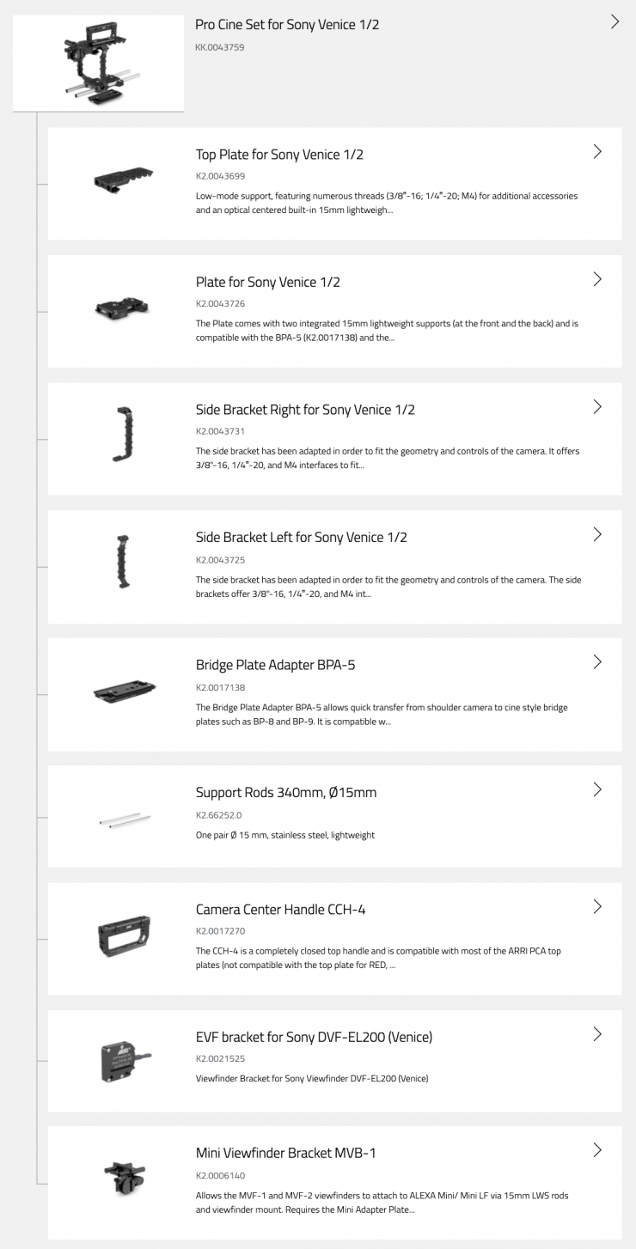636x1249 pixels.
Task: Expand the Top Plate row chevron
Action: click(x=597, y=152)
